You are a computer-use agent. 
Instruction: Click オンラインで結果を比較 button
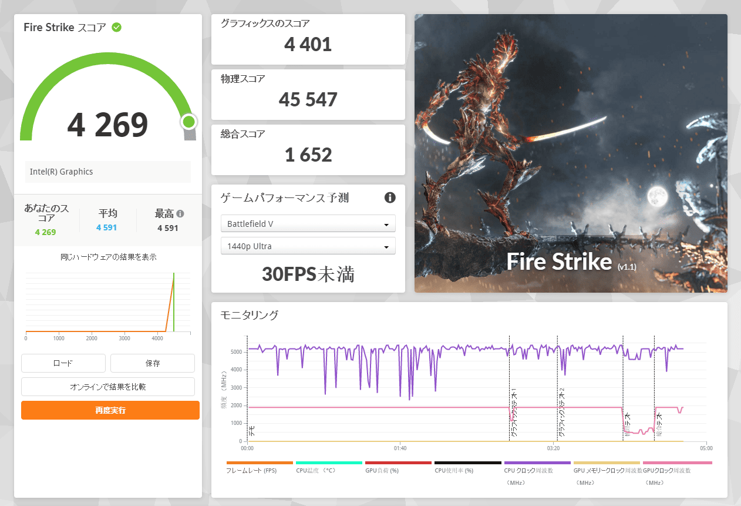point(108,387)
